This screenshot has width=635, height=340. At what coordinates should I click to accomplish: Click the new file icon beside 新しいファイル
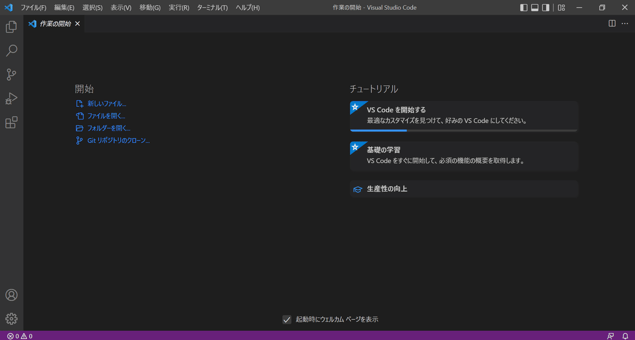tap(80, 104)
